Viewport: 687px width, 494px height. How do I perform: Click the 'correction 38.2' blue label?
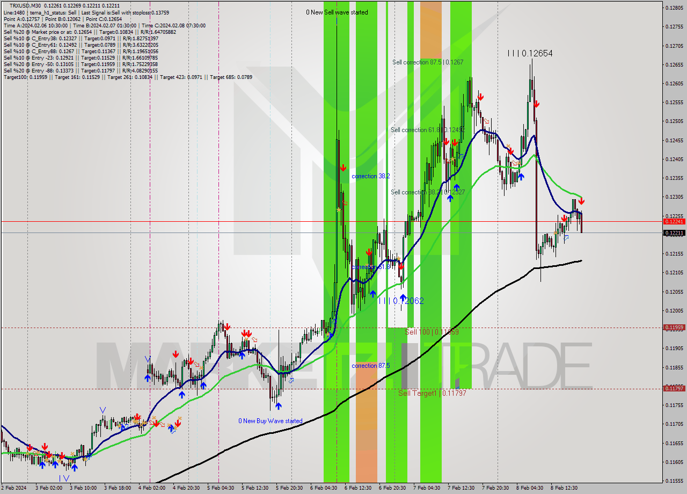(x=370, y=176)
